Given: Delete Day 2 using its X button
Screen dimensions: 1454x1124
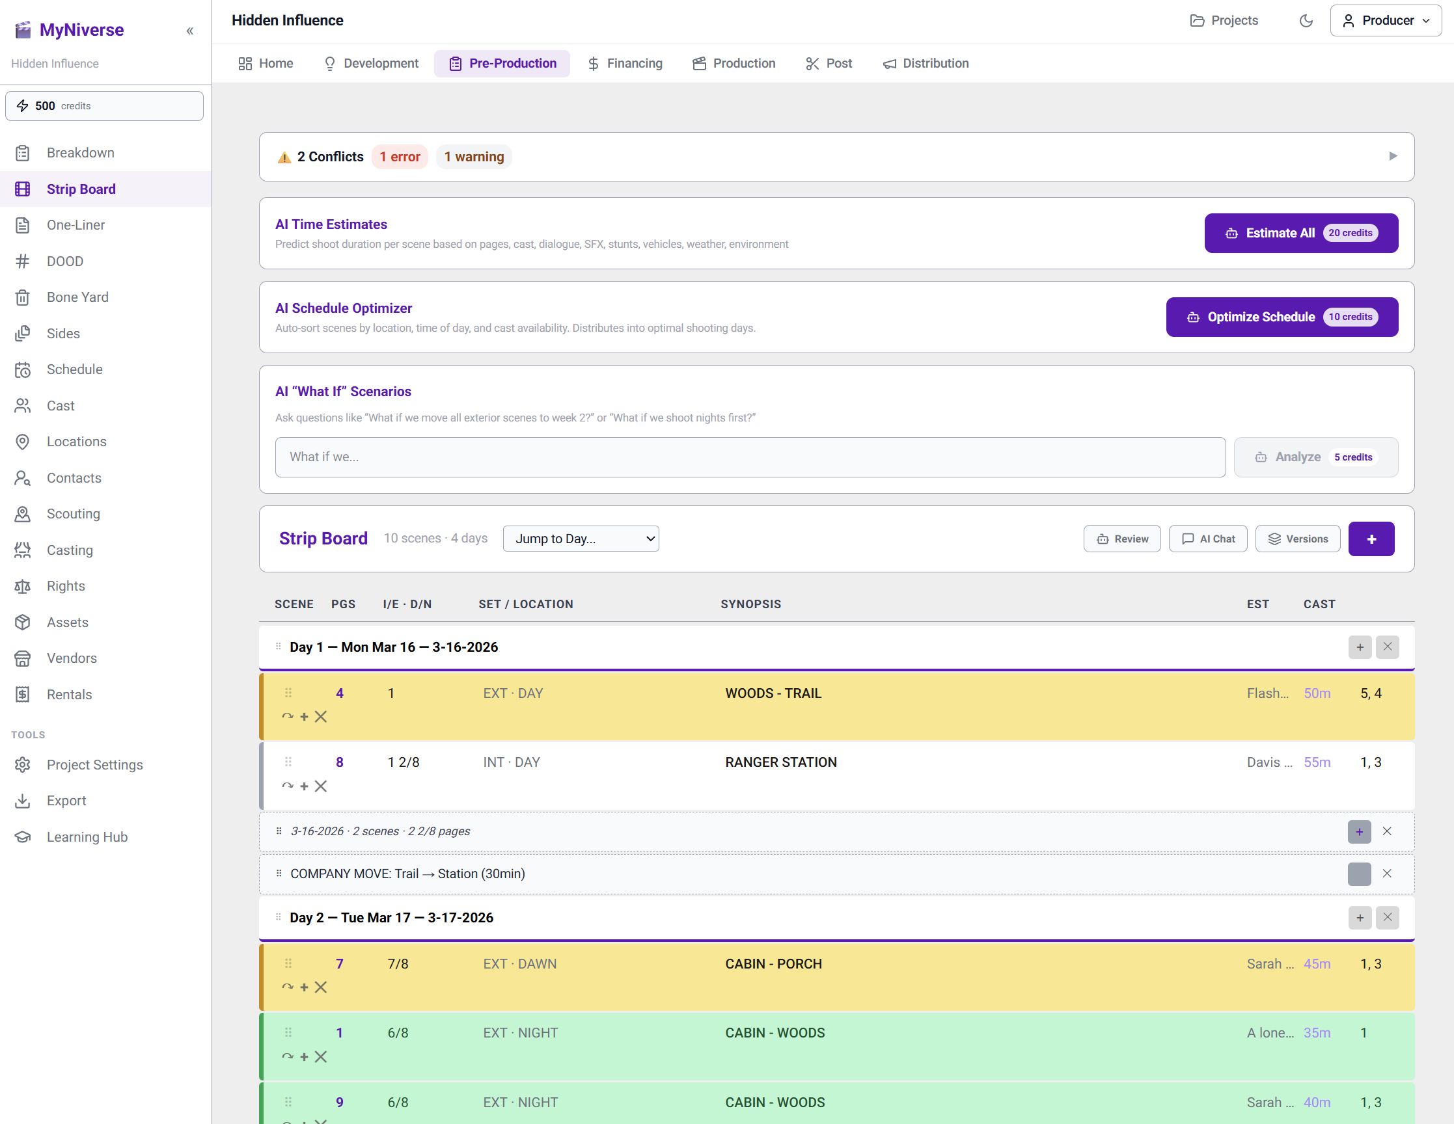Looking at the screenshot, I should [1387, 918].
